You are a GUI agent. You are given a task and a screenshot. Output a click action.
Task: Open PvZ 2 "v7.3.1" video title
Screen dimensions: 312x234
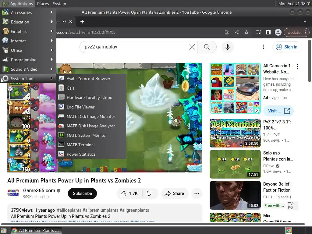pos(277,125)
